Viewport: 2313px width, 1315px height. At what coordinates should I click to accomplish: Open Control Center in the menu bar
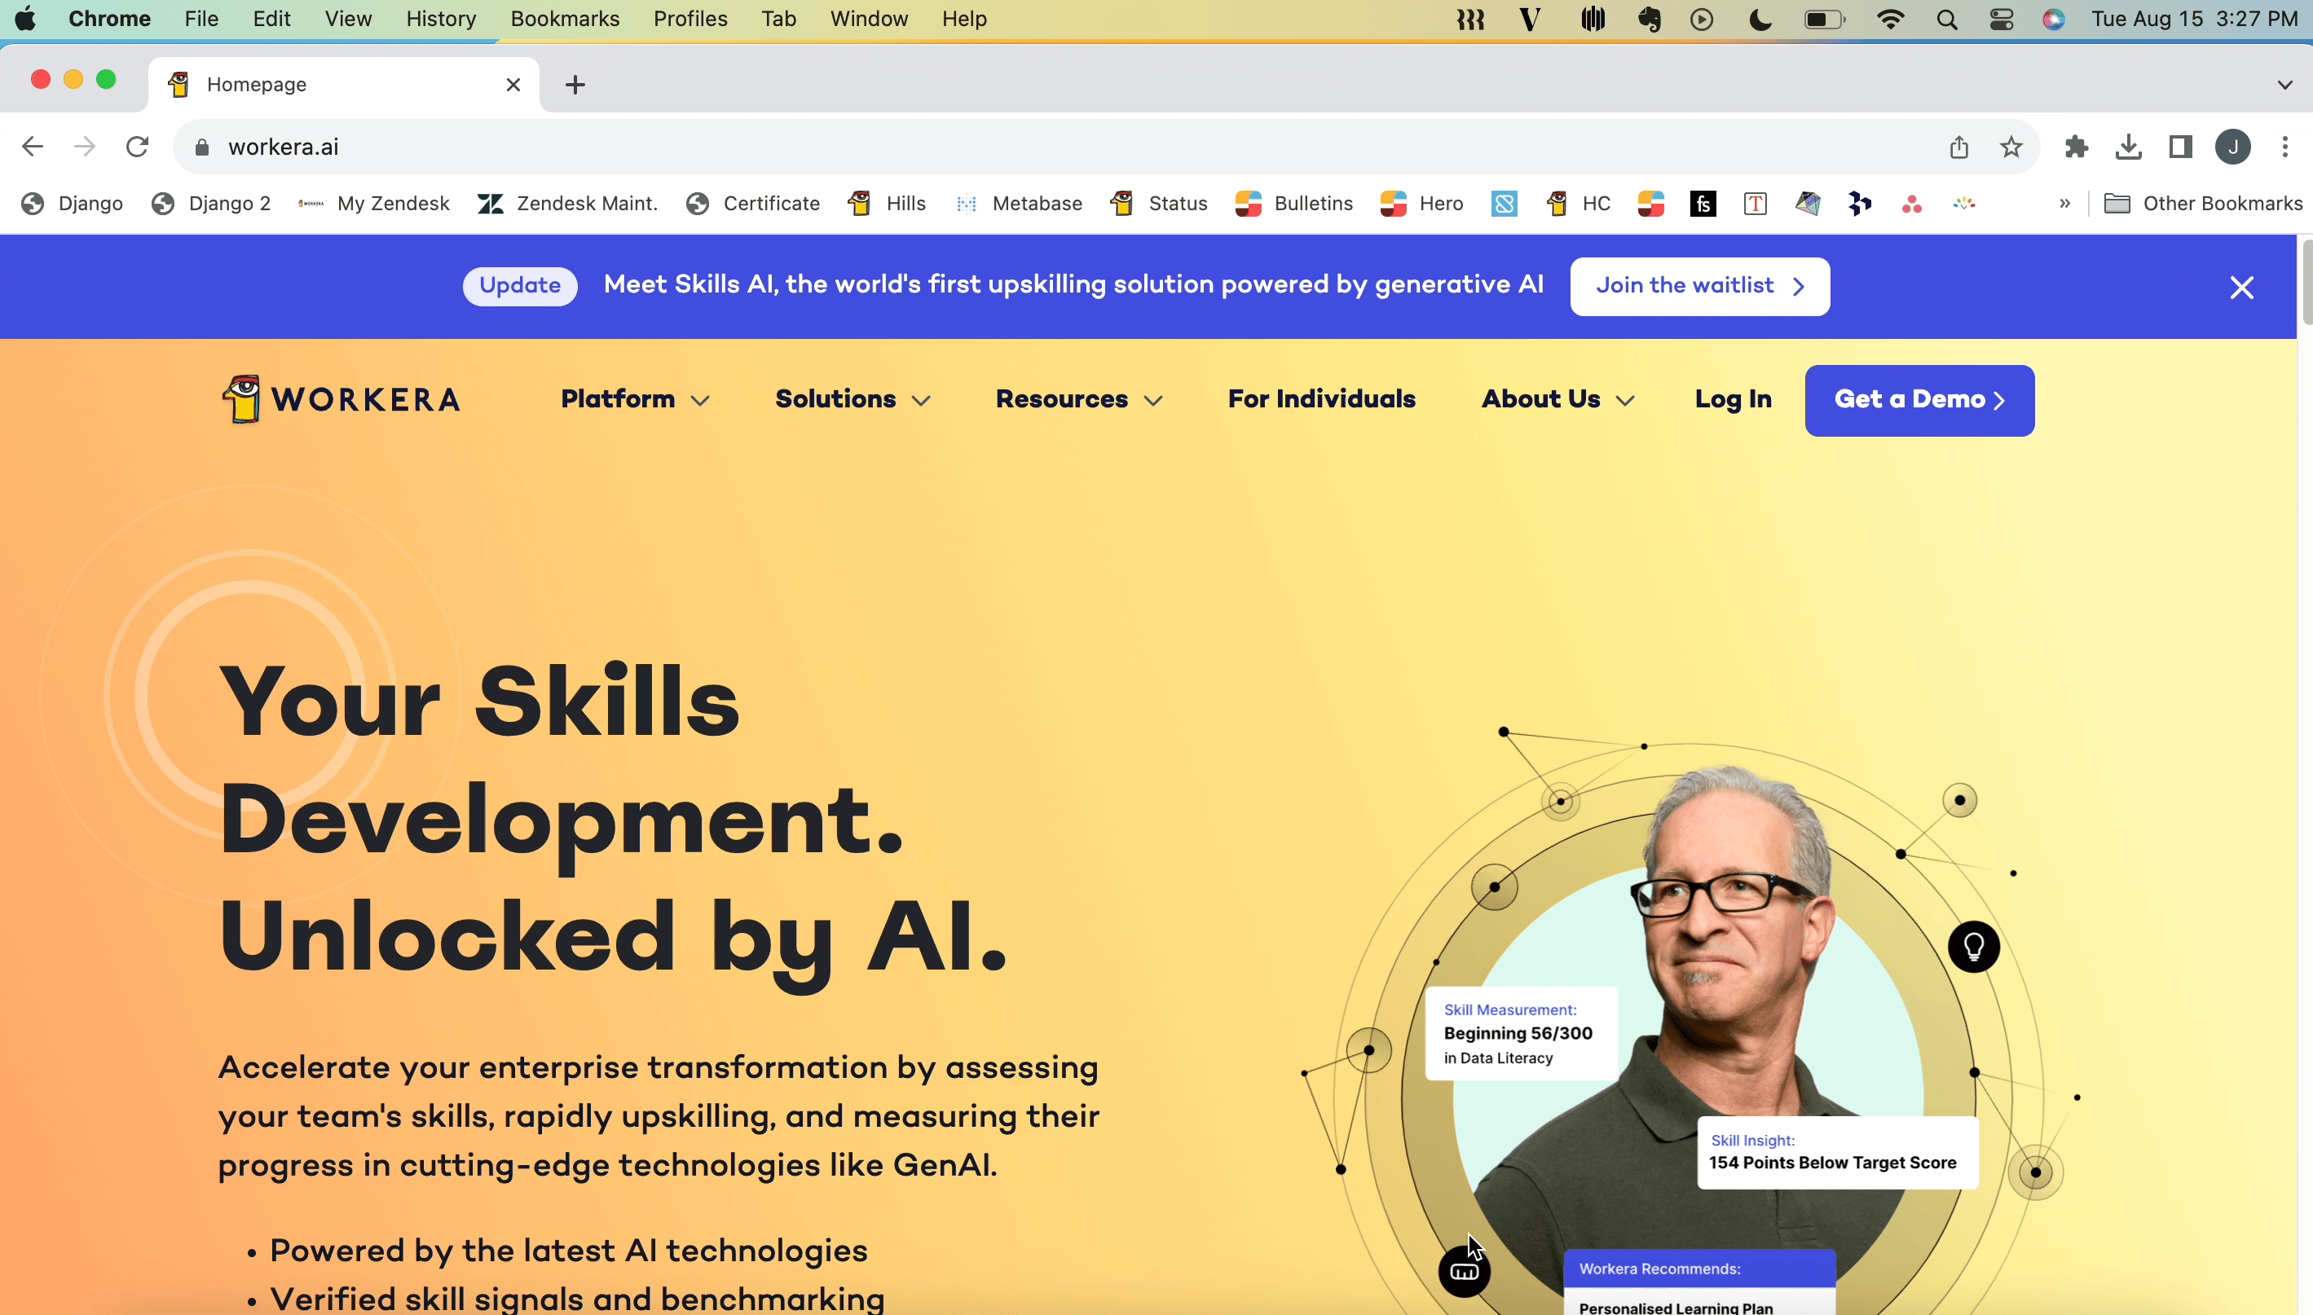2002,19
